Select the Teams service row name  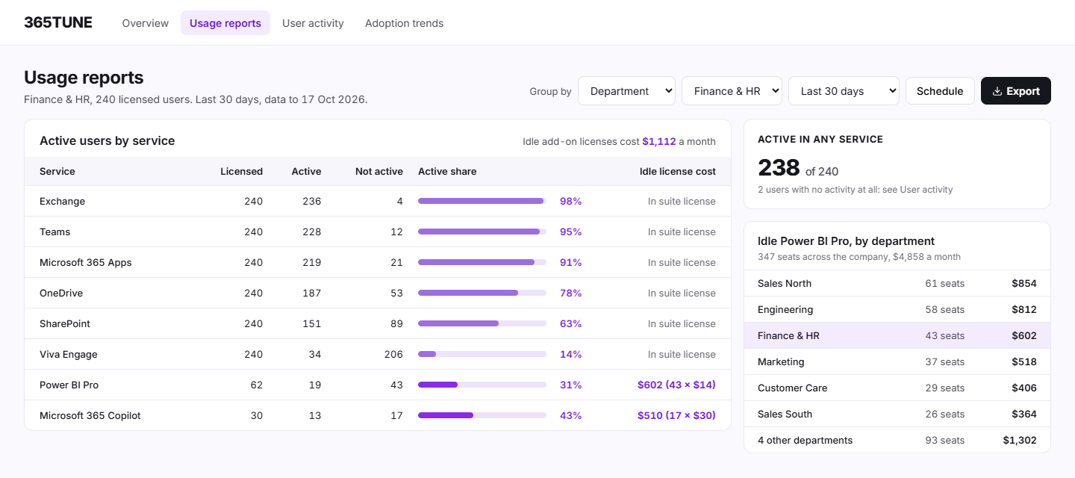54,232
